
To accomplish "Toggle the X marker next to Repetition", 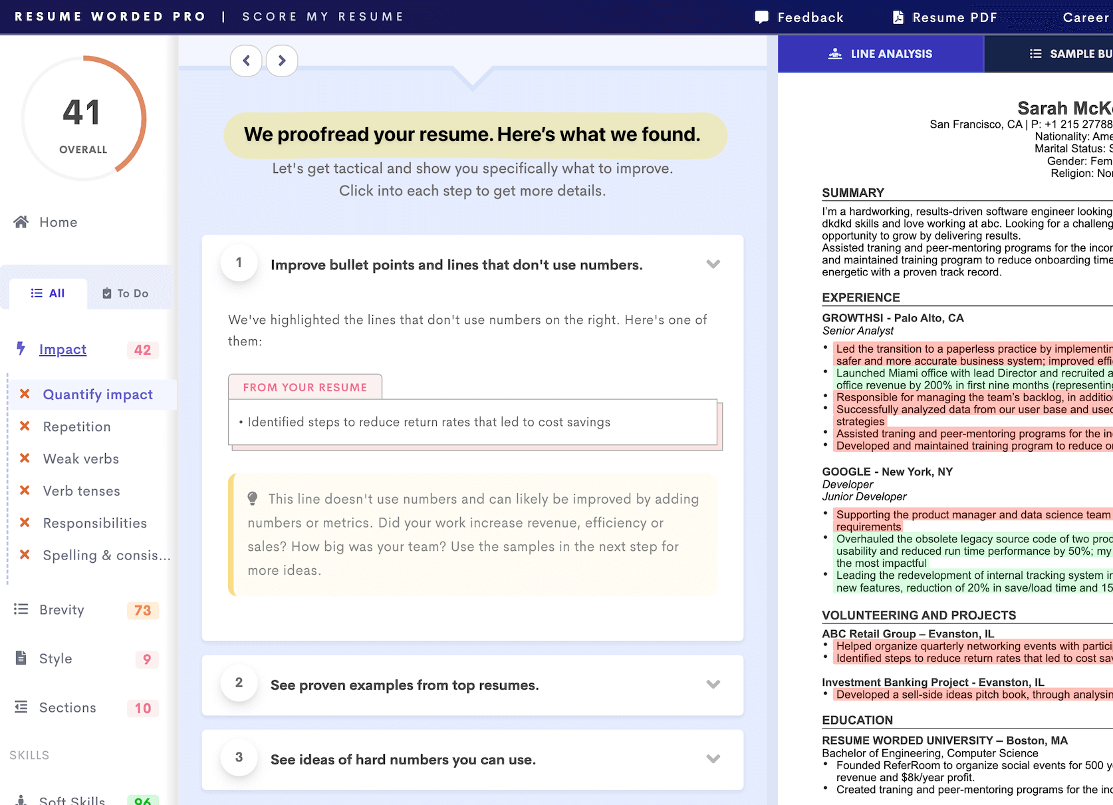I will click(x=25, y=426).
